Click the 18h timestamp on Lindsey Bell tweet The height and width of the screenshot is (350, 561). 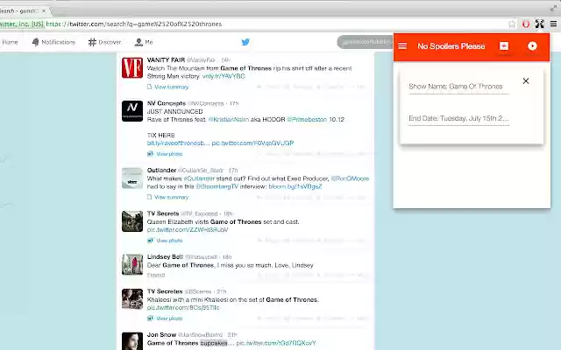(x=227, y=257)
